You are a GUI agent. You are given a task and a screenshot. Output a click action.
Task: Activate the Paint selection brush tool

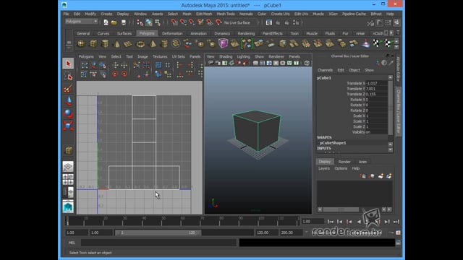point(68,89)
